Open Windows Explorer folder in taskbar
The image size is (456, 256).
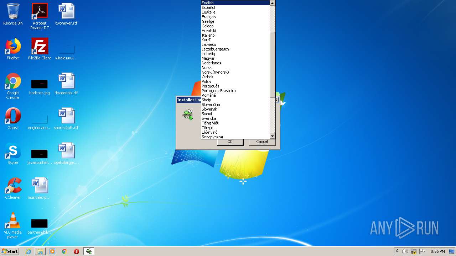coord(40,251)
